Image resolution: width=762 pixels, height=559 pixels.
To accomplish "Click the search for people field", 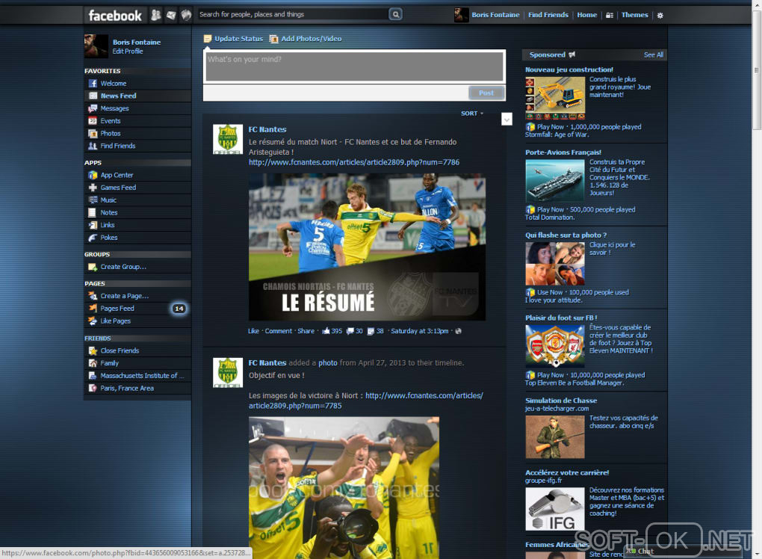I will (x=293, y=15).
